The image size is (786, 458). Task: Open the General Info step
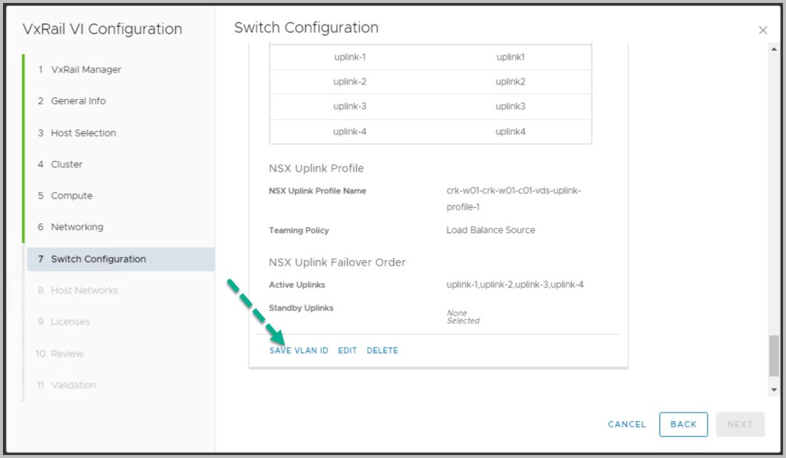coord(78,101)
